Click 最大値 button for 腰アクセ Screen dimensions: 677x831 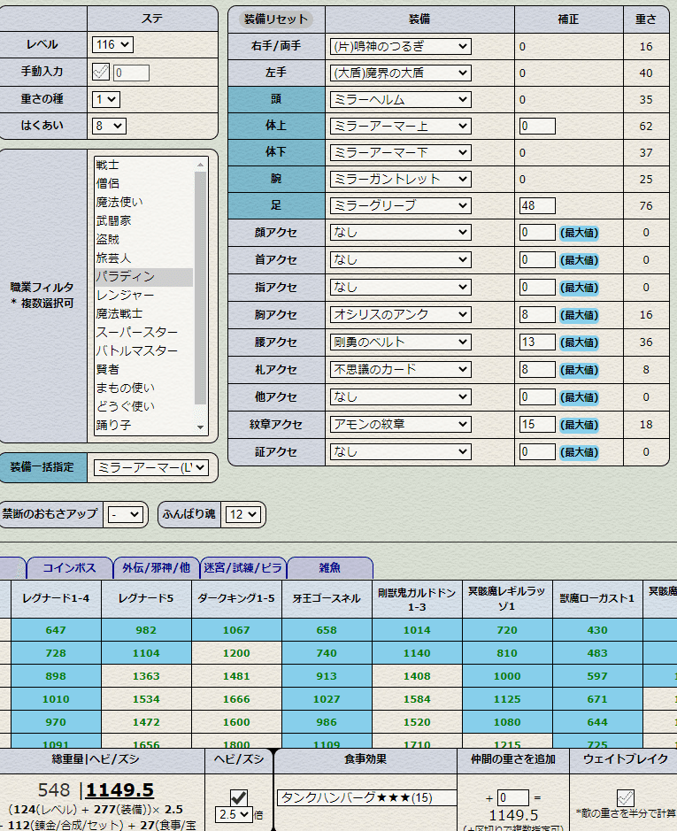pos(580,342)
